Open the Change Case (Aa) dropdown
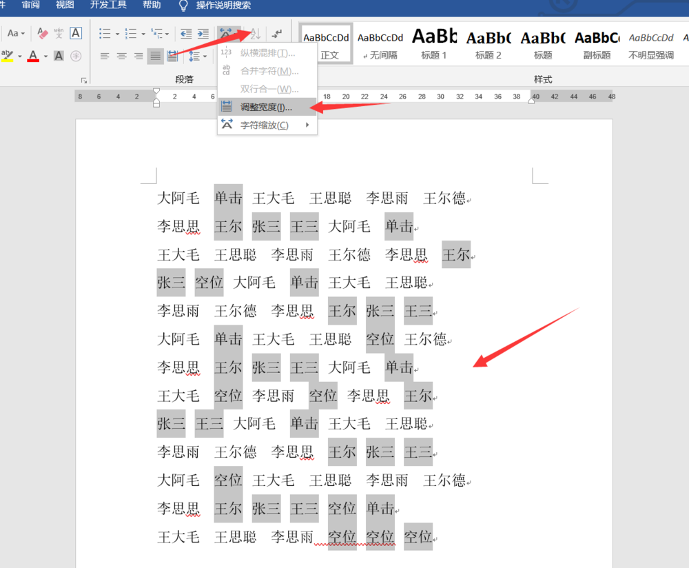Viewport: 689px width, 568px height. coord(16,33)
